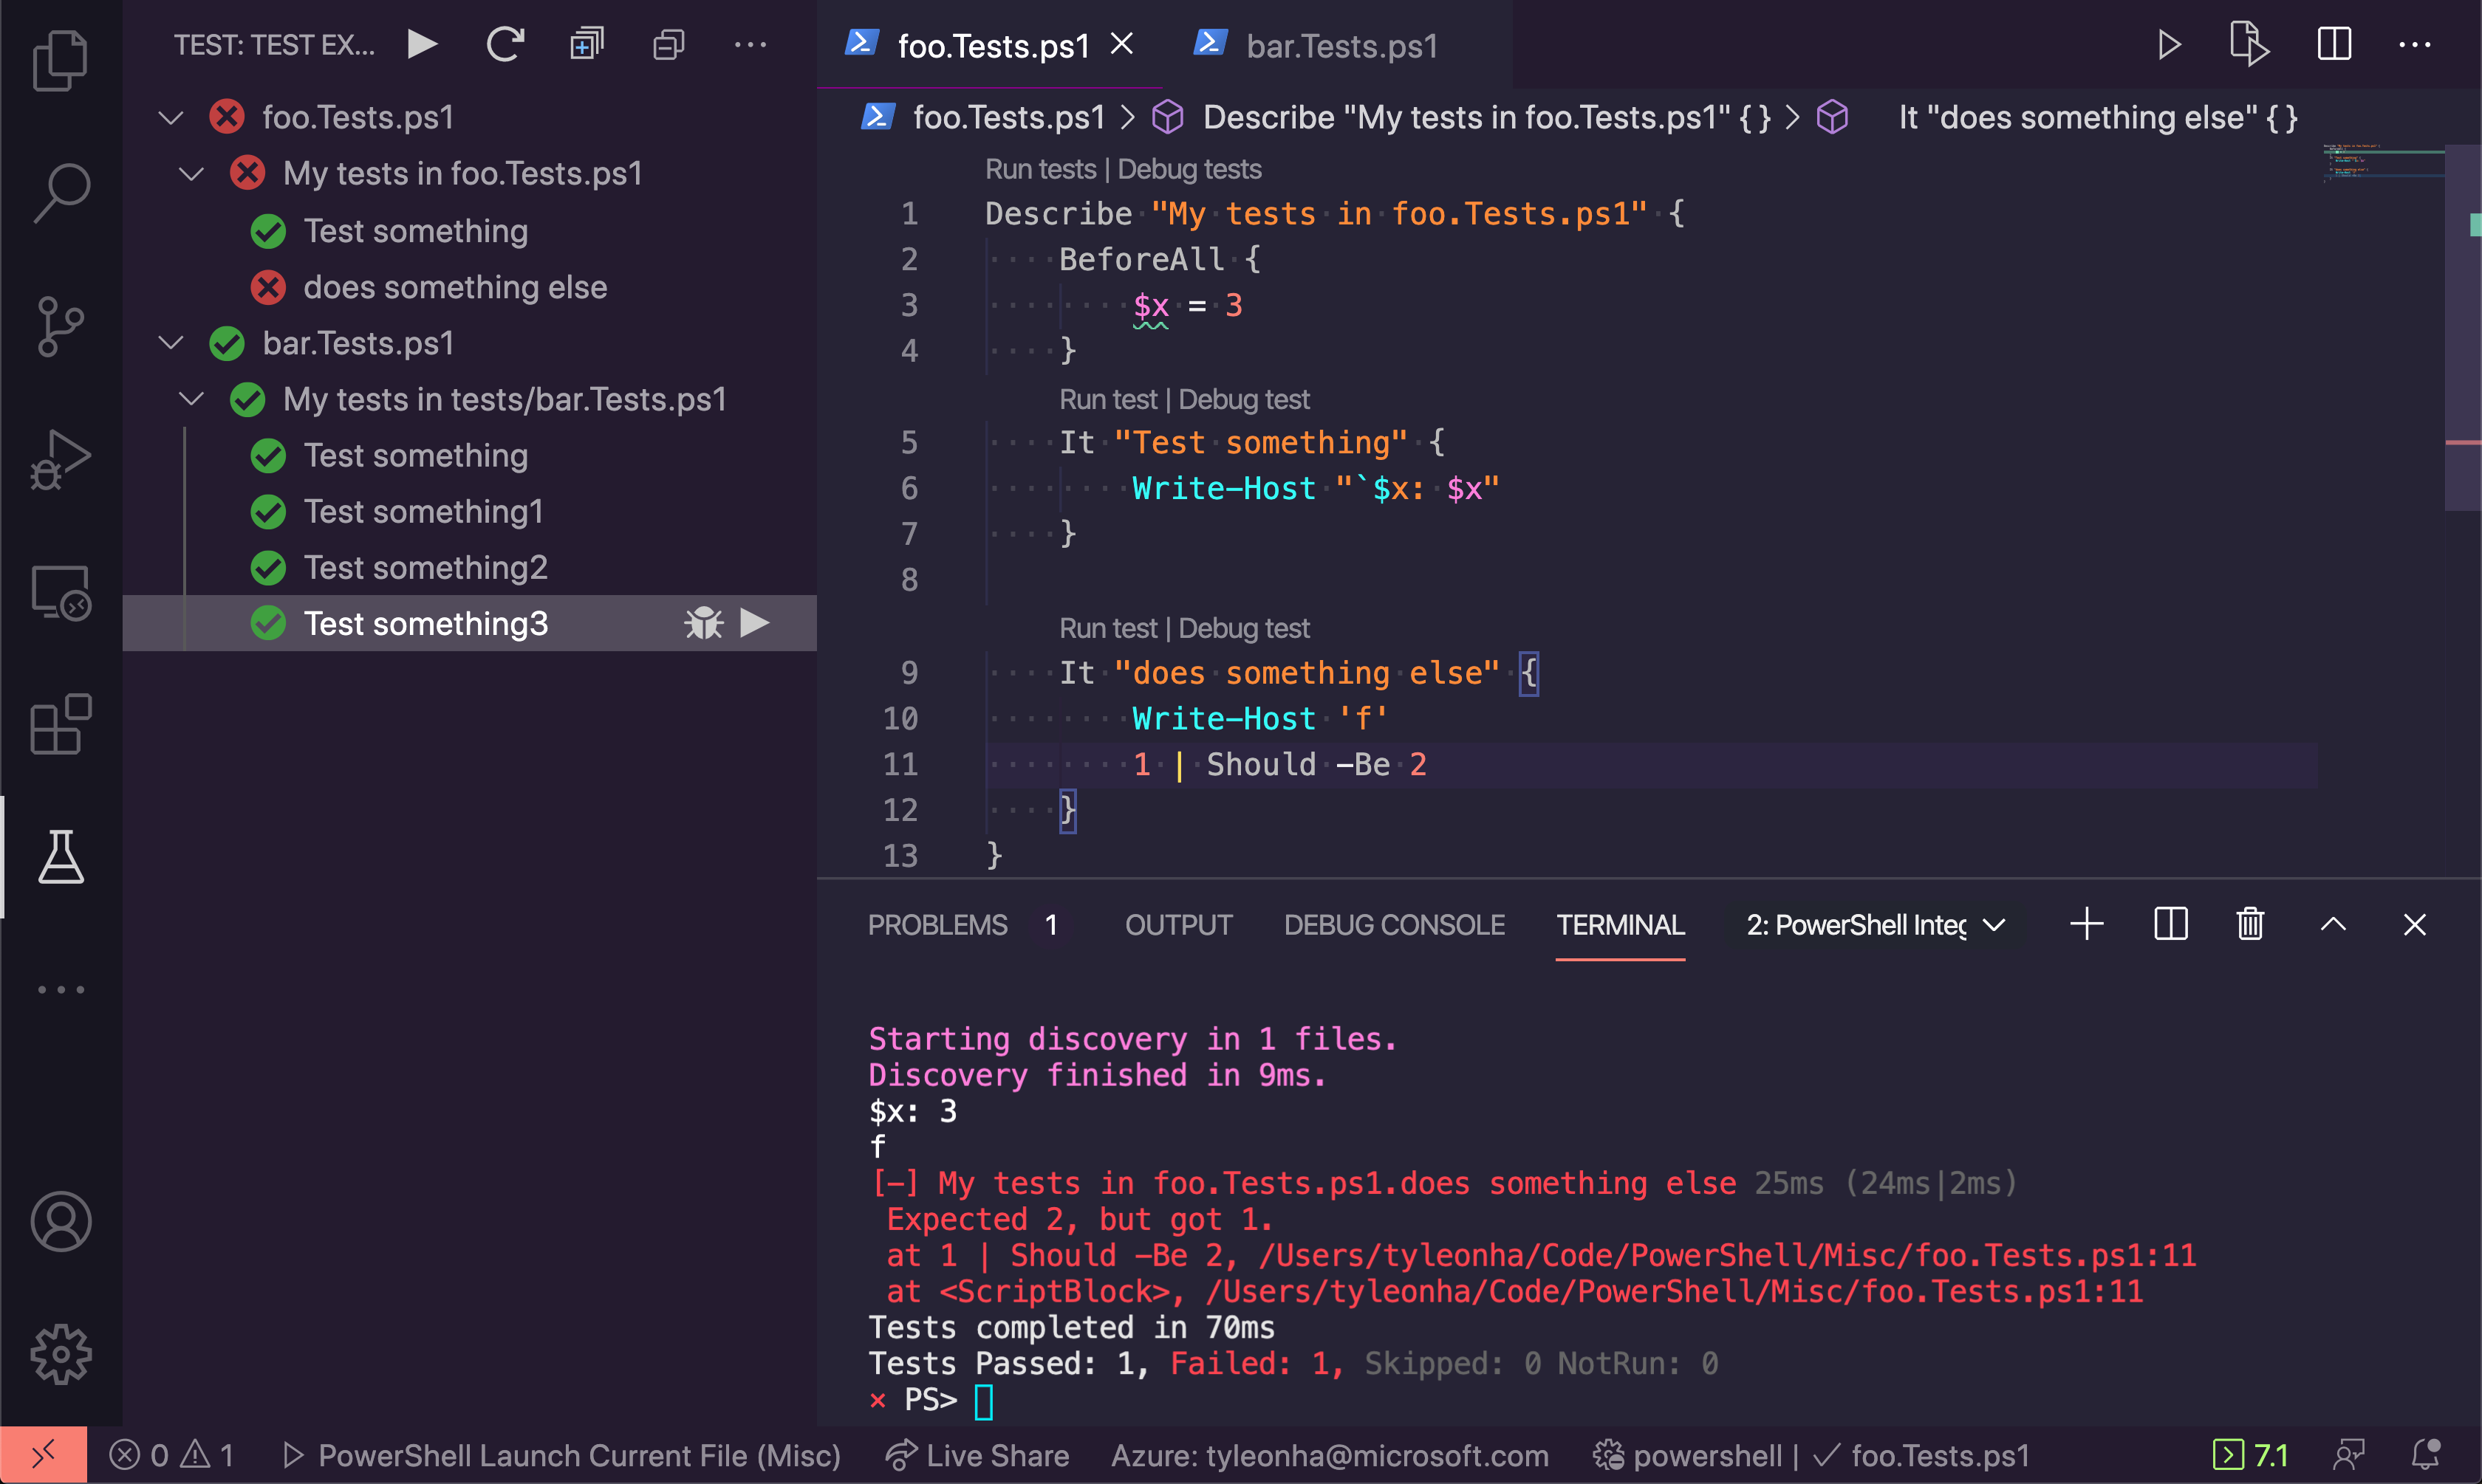
Task: Open the Testing view beaker icon
Action: 62,856
